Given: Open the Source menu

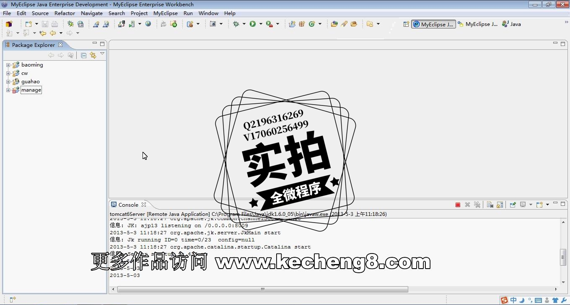Looking at the screenshot, I should 40,13.
